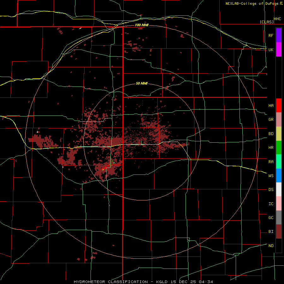Image resolution: width=284 pixels, height=284 pixels.
Task: Click the BD legend label
Action: click(271, 134)
